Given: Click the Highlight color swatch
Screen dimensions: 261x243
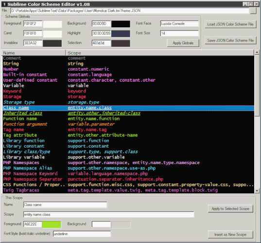Looking at the screenshot, I should pos(121,34).
